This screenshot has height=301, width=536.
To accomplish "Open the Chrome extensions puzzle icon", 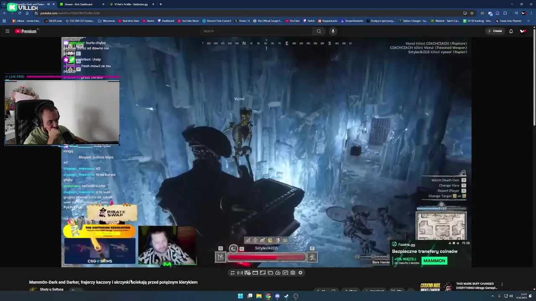I will 505,13.
